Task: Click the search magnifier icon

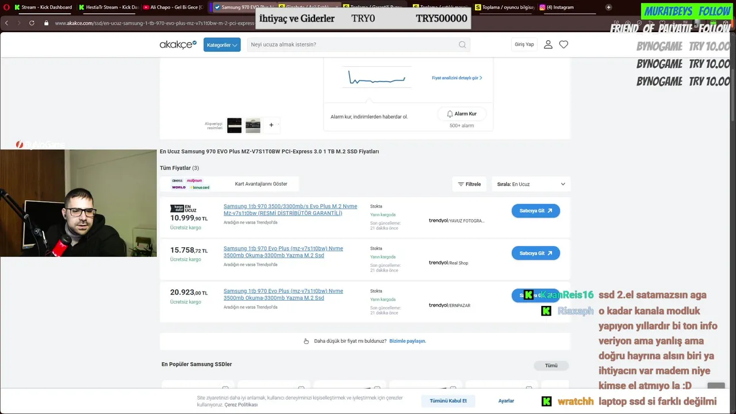Action: click(462, 45)
